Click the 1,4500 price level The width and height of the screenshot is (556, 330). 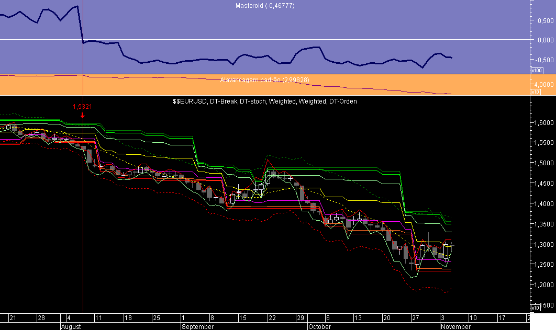point(544,184)
